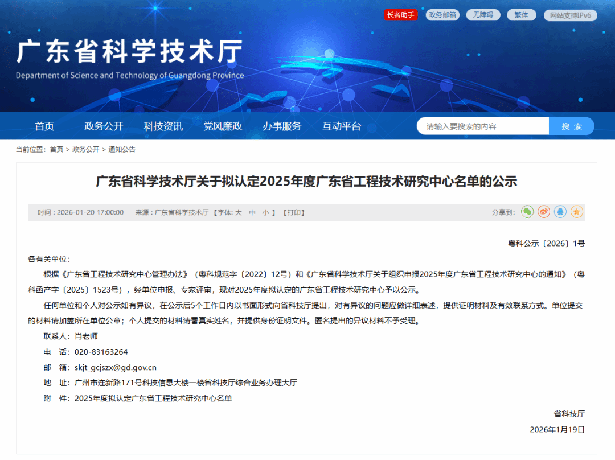Focus the site search input field
This screenshot has height=460, width=615.
[483, 126]
